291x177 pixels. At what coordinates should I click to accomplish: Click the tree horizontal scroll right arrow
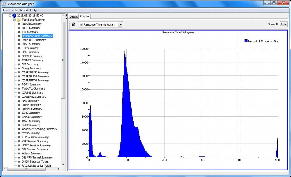[59, 169]
